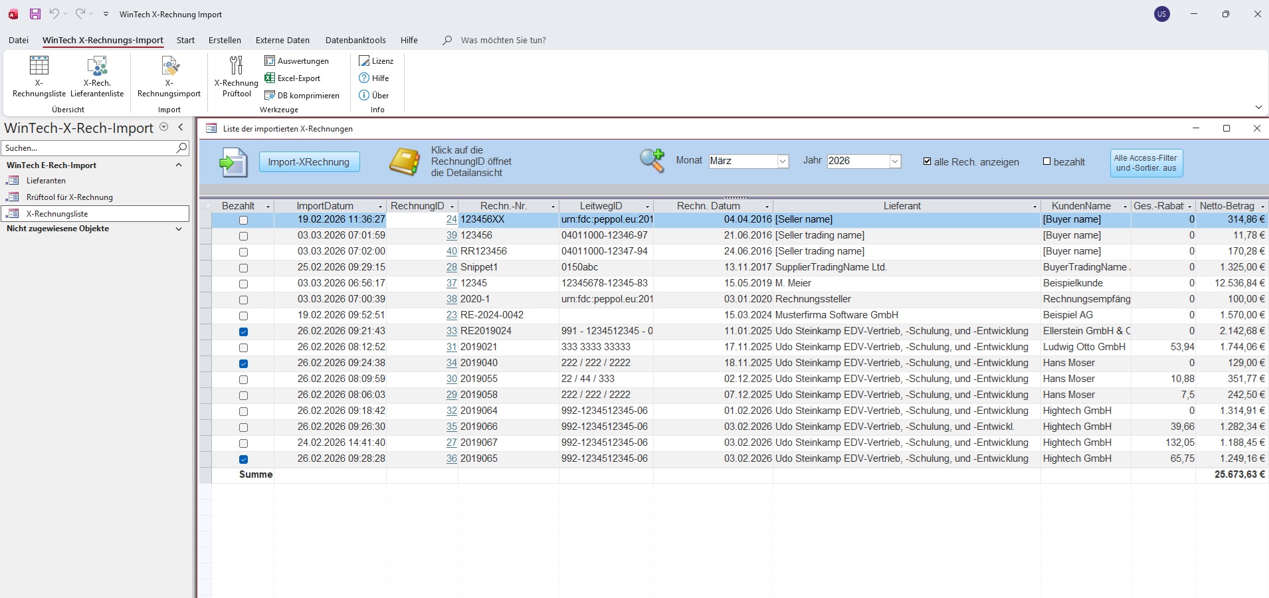Open invoice detail for RechnungID 33
1269x598 pixels.
(x=451, y=331)
